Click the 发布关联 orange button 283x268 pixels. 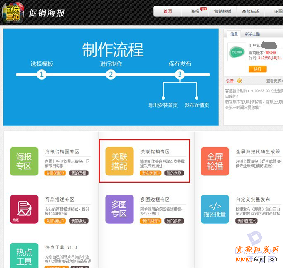pos(150,173)
